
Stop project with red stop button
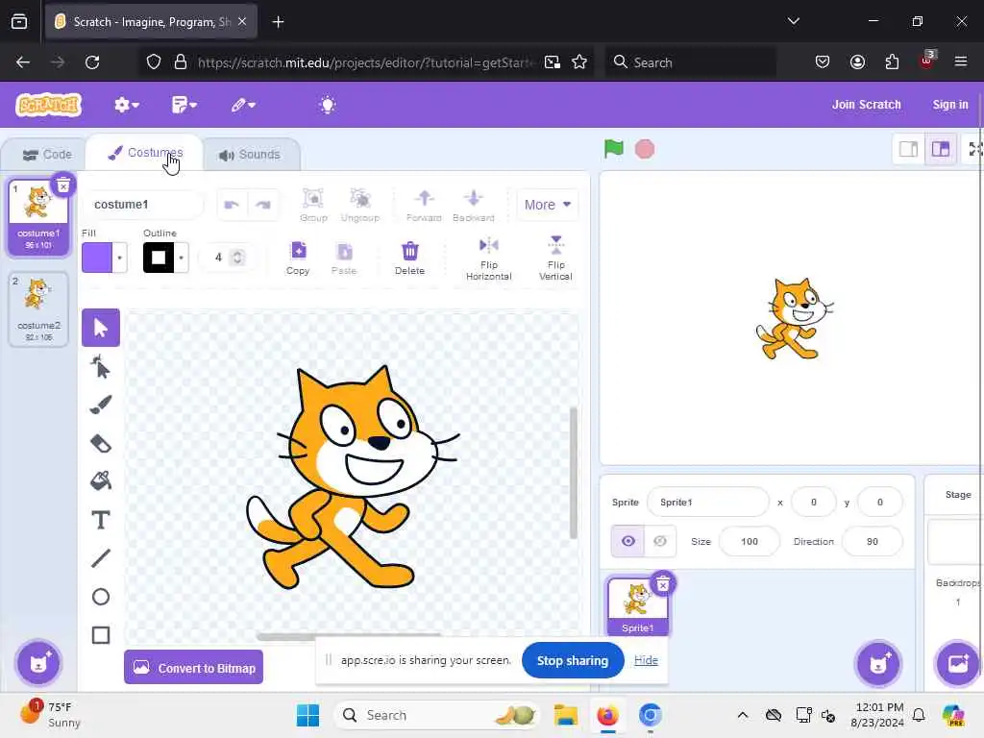pyautogui.click(x=645, y=149)
